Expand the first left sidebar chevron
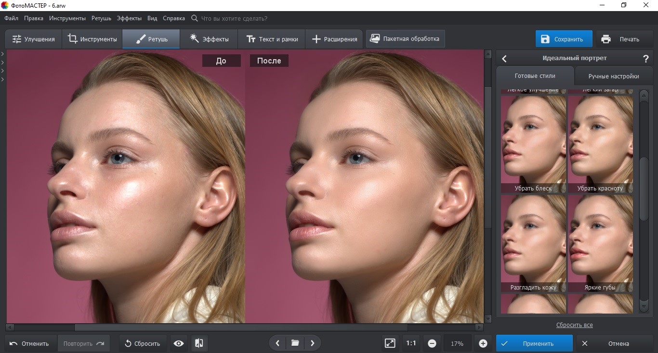 point(2,54)
